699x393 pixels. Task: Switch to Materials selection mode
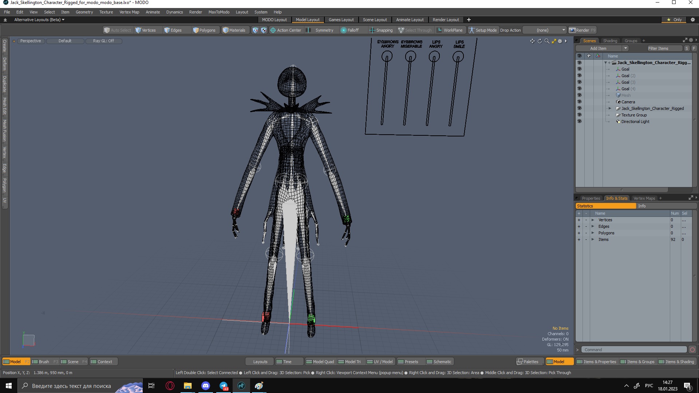point(234,30)
